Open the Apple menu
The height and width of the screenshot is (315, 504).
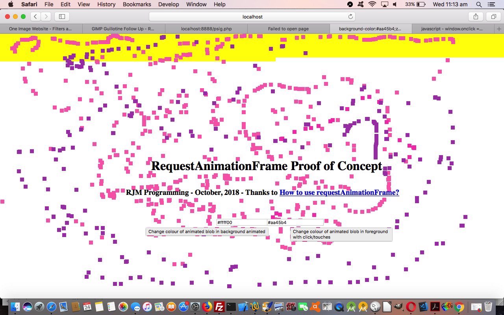(x=11, y=4)
